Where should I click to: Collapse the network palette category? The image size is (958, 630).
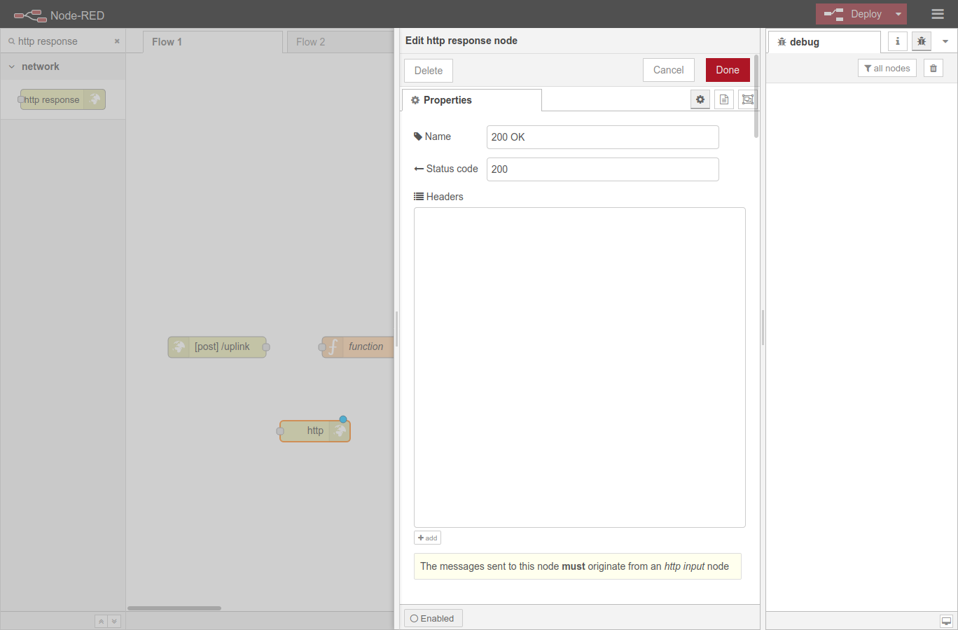(11, 66)
